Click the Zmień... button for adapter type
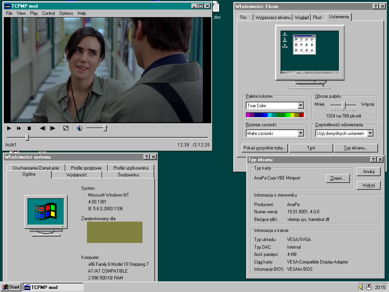389x292 pixels. 337,178
